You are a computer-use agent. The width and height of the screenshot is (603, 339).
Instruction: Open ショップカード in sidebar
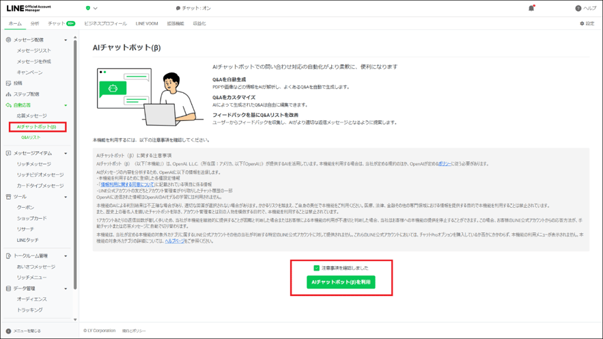click(x=31, y=218)
